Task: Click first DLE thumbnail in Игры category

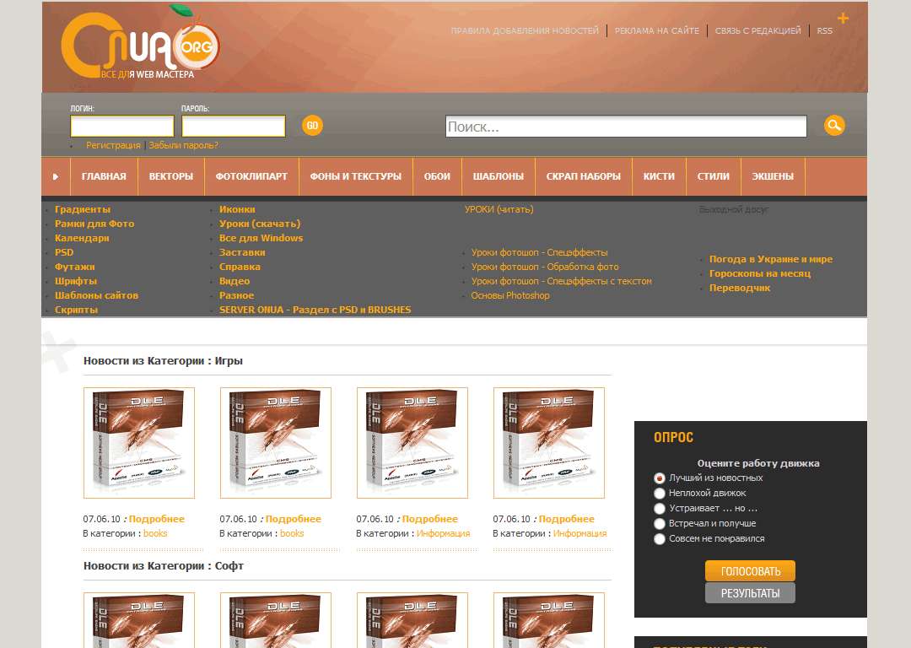Action: (139, 443)
